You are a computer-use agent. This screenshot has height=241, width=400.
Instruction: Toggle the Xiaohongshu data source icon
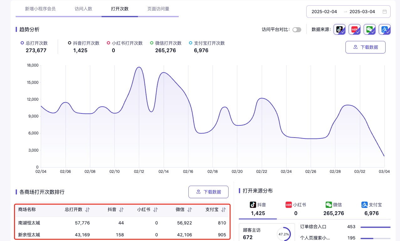(355, 29)
